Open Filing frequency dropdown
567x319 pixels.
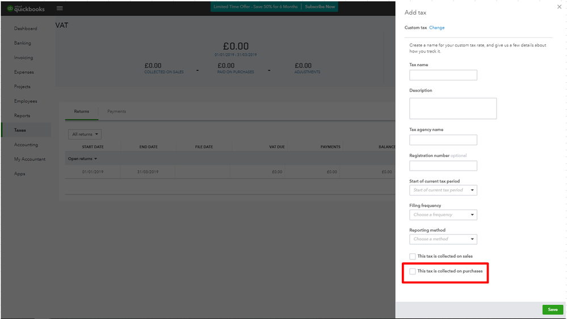point(443,215)
